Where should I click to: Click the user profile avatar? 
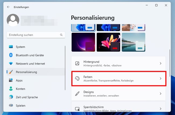[13, 20]
